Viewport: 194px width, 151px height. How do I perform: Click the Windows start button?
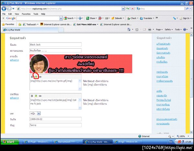[x=10, y=142]
